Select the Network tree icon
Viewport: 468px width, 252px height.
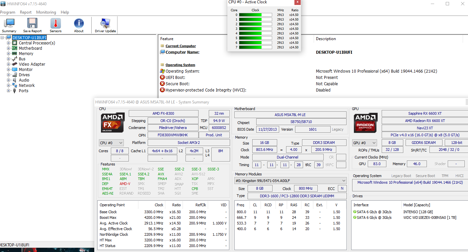(x=15, y=85)
